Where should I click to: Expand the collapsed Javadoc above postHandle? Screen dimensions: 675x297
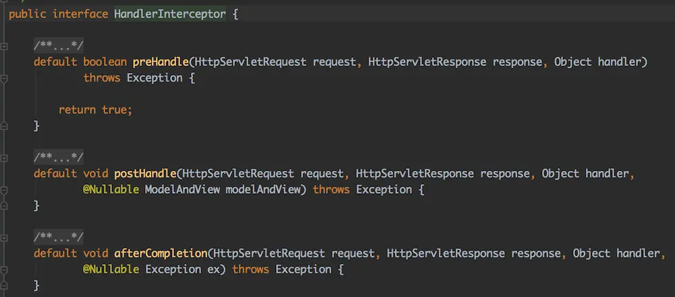coord(58,158)
